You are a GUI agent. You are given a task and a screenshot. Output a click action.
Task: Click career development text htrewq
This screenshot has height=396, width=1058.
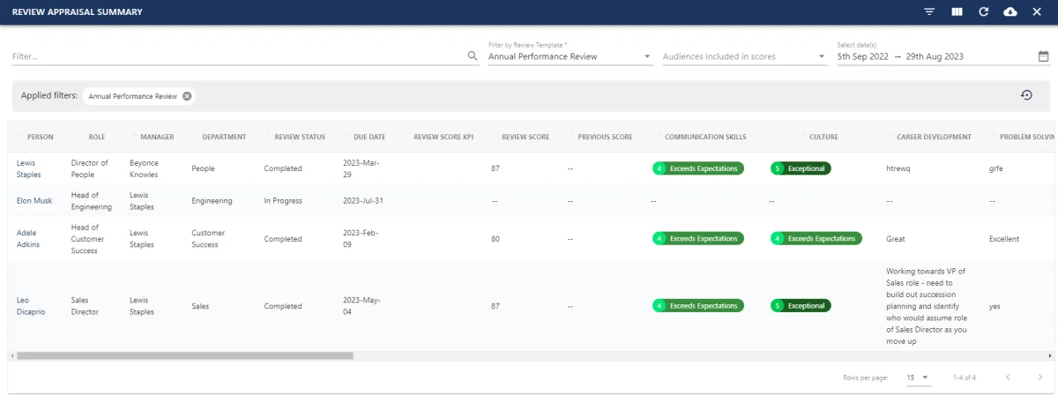pos(900,168)
